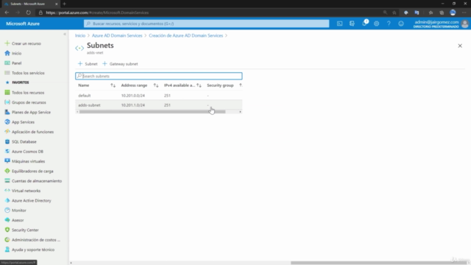Select the Subnets browser tab
This screenshot has height=265, width=471.
pyautogui.click(x=30, y=4)
